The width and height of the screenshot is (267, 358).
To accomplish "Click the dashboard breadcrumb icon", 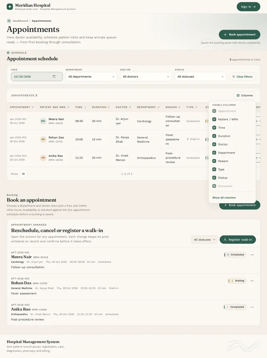I will 9,21.
